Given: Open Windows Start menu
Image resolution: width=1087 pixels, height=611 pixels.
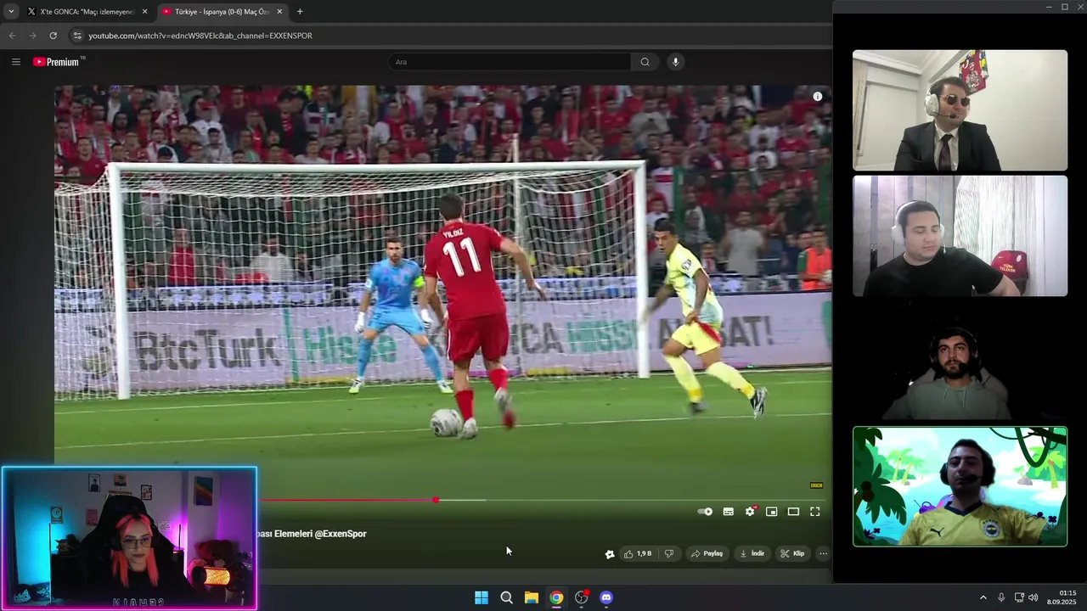Looking at the screenshot, I should coord(482,597).
